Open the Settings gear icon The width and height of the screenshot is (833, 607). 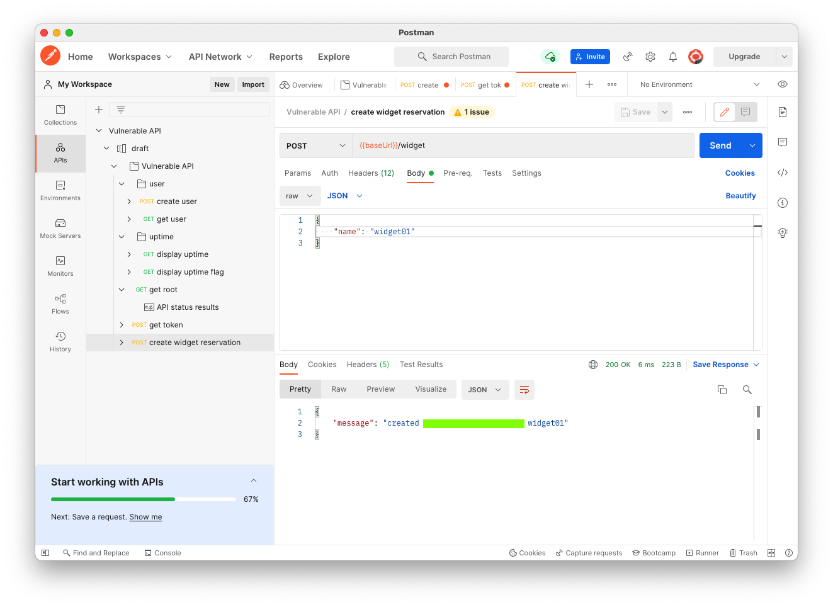coord(650,57)
